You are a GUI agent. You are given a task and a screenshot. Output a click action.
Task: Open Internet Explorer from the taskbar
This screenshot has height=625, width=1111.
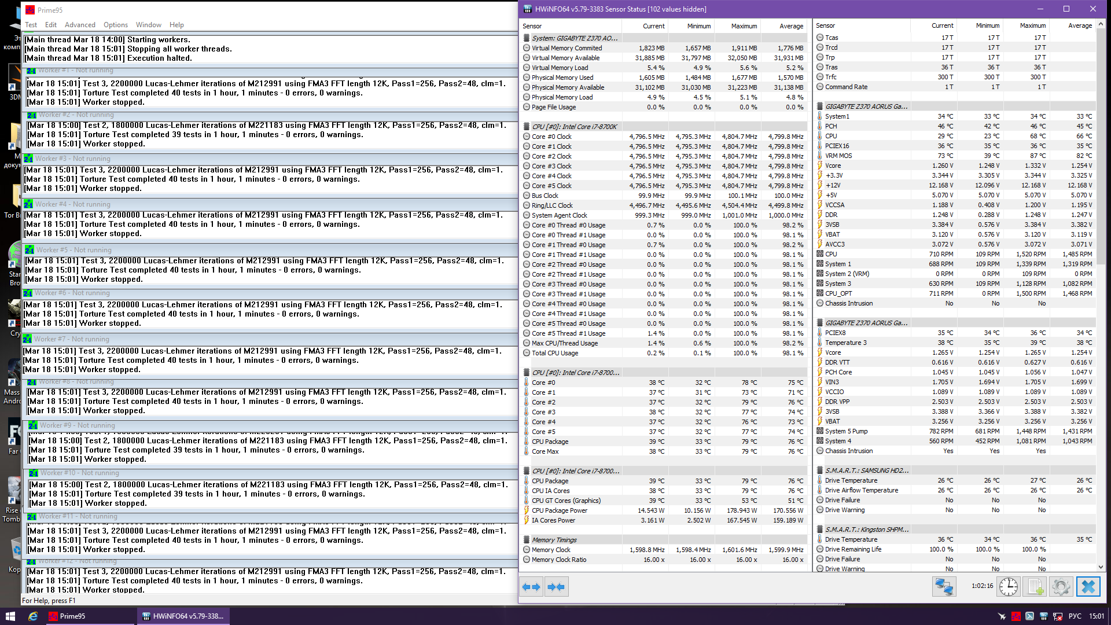(33, 616)
